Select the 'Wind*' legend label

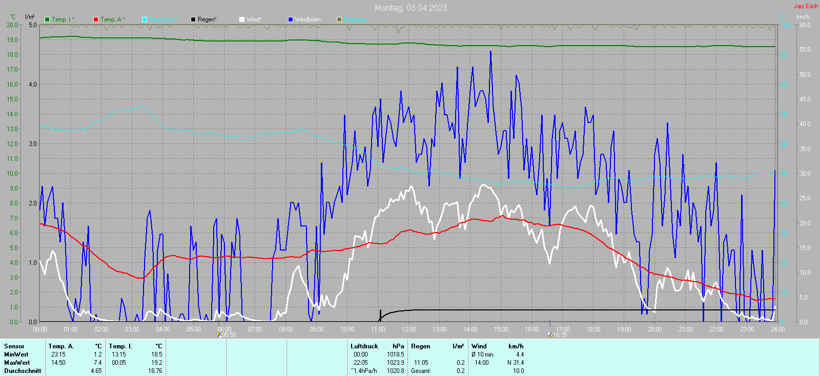[254, 19]
